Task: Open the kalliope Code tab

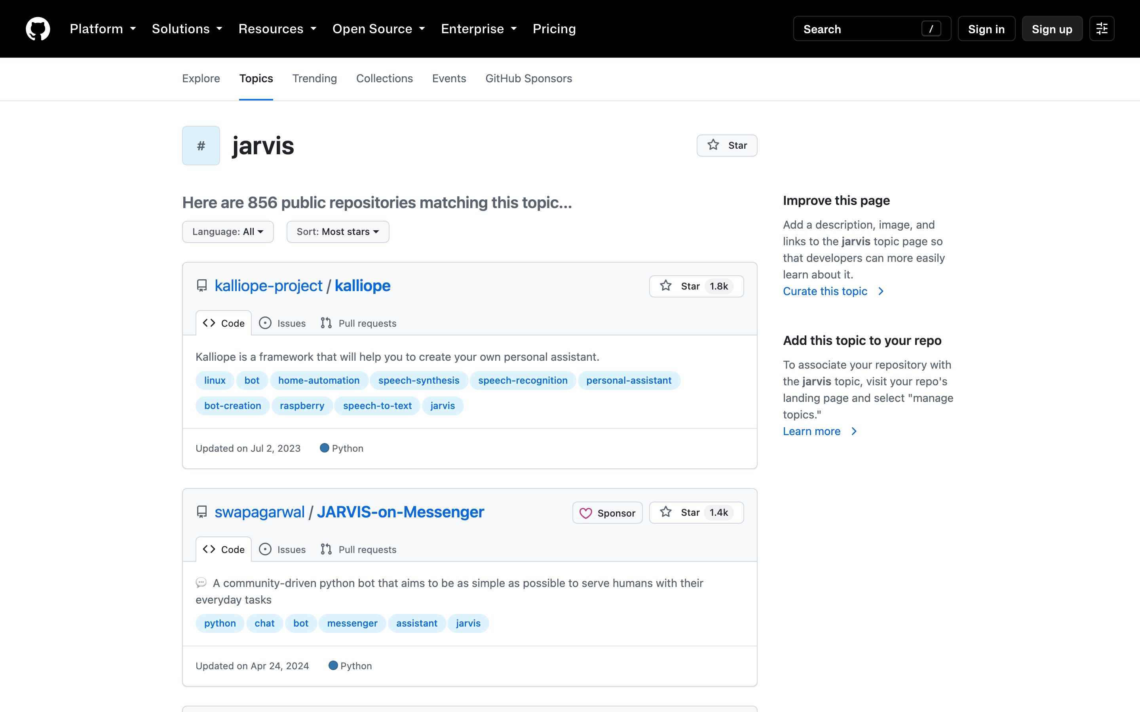Action: point(224,323)
